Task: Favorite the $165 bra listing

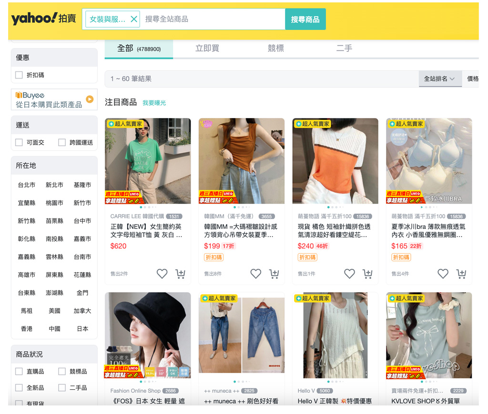Action: click(443, 274)
